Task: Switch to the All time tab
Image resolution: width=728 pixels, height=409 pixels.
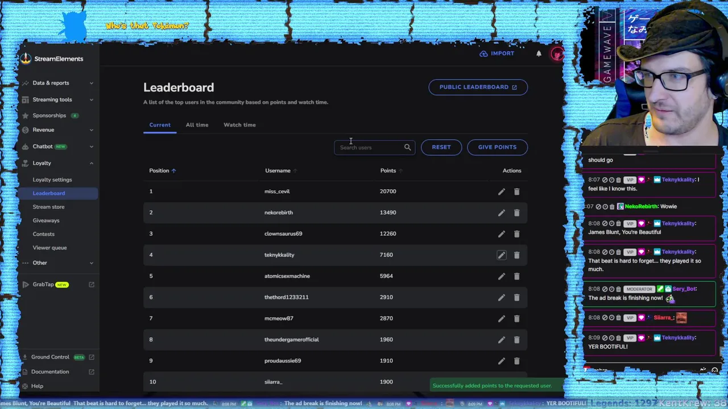Action: pos(197,125)
